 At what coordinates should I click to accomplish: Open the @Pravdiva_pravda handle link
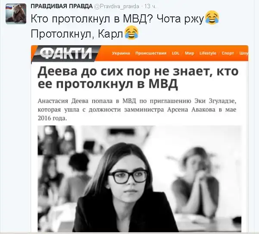click(x=117, y=6)
